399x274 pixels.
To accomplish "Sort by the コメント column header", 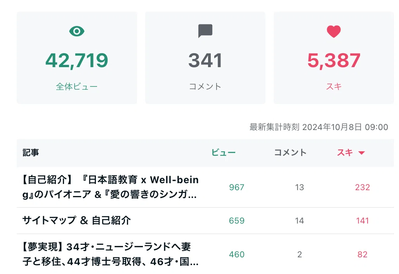I will click(290, 153).
